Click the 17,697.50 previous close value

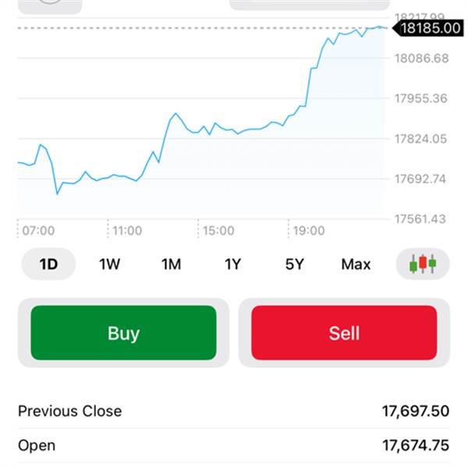click(x=415, y=411)
